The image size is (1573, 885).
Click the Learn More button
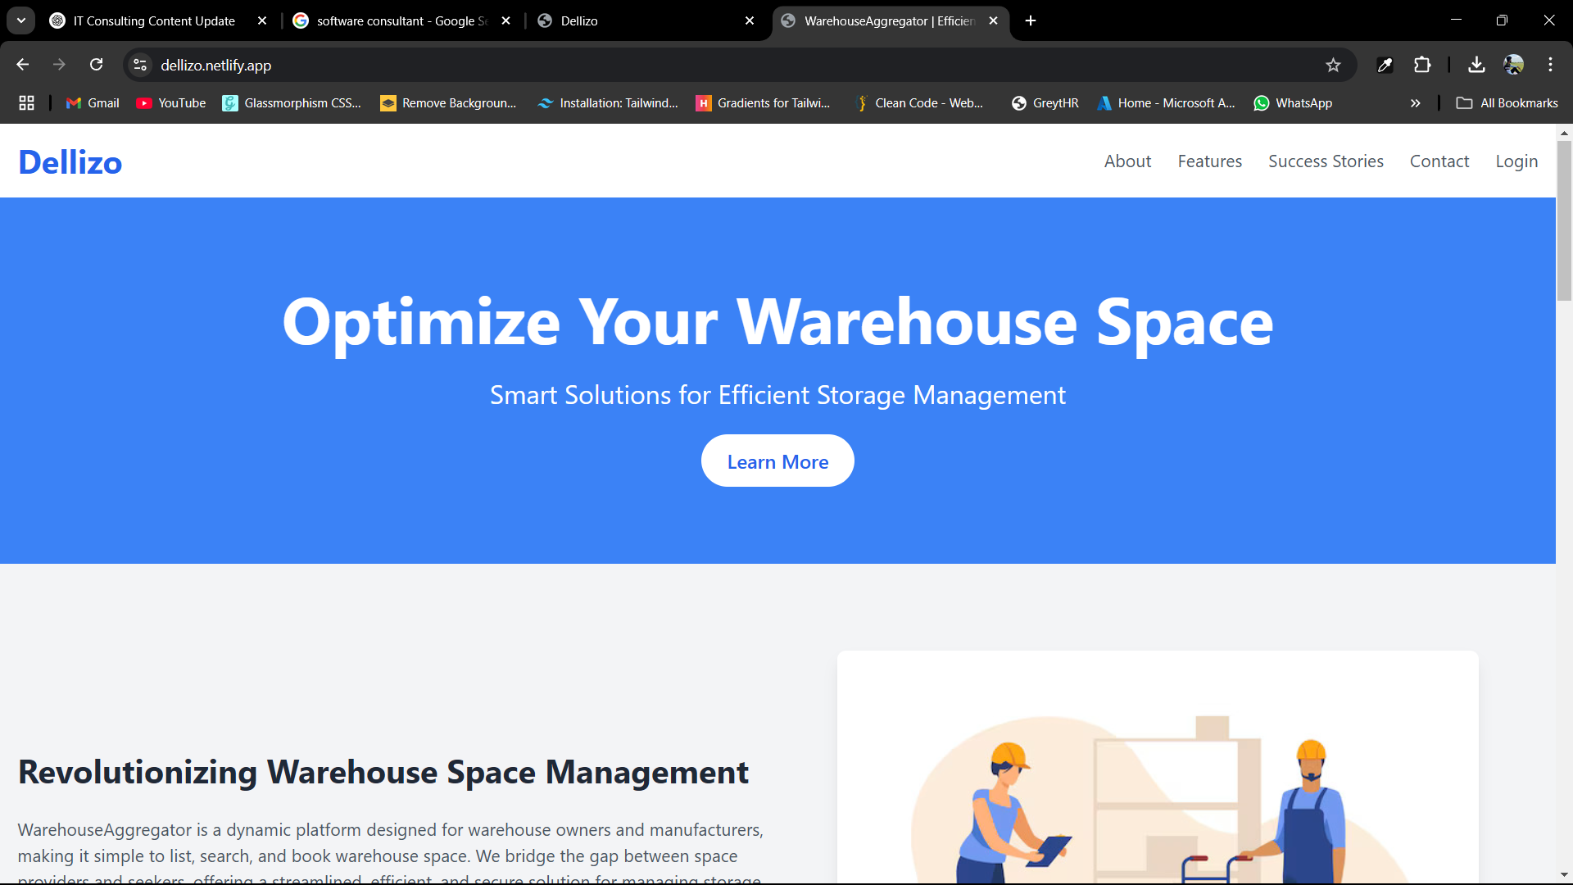pyautogui.click(x=777, y=461)
